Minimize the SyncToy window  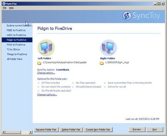tap(155, 4)
